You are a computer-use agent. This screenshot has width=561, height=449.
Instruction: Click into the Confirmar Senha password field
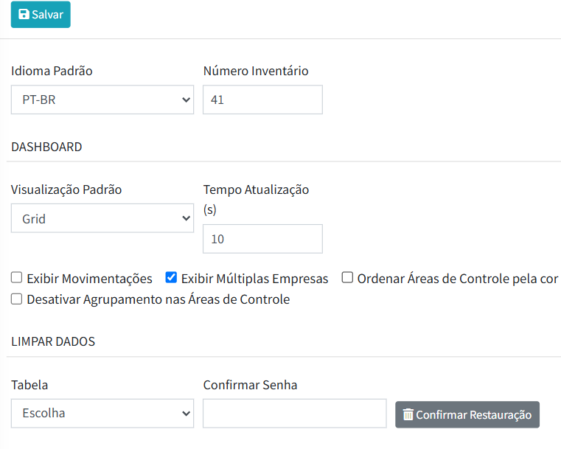click(x=294, y=414)
